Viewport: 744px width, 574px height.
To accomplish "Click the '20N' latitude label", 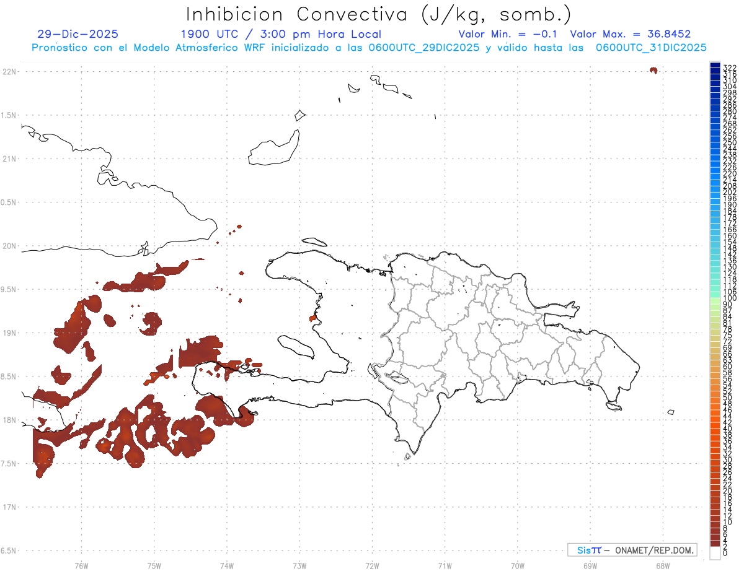I will pos(9,246).
